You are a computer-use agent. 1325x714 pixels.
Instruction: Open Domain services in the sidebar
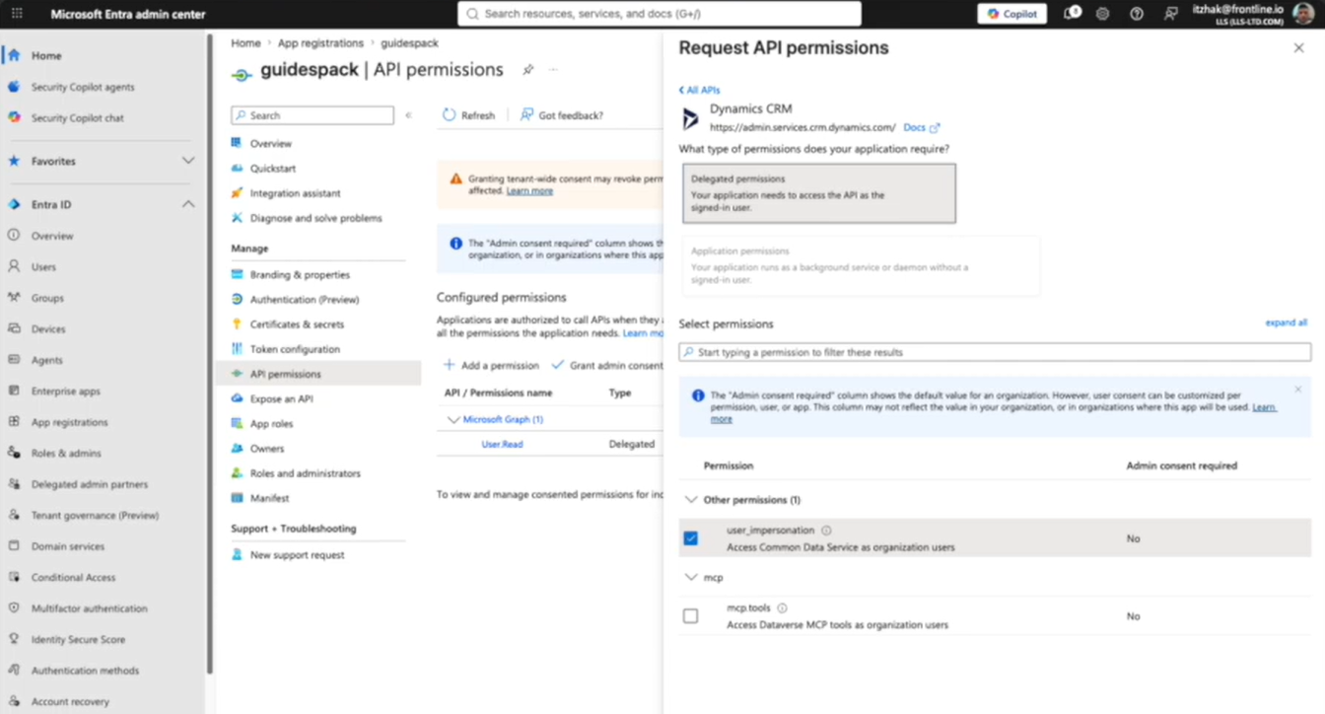(67, 546)
